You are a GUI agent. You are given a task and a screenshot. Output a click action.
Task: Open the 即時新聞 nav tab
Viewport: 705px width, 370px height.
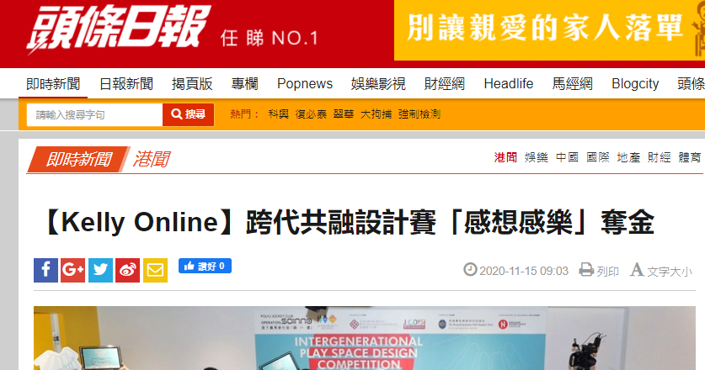(53, 84)
